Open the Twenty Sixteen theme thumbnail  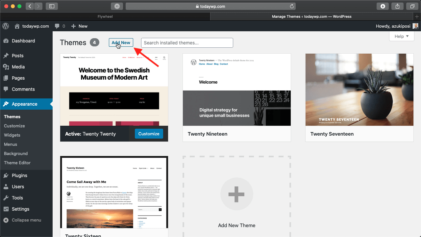(114, 192)
